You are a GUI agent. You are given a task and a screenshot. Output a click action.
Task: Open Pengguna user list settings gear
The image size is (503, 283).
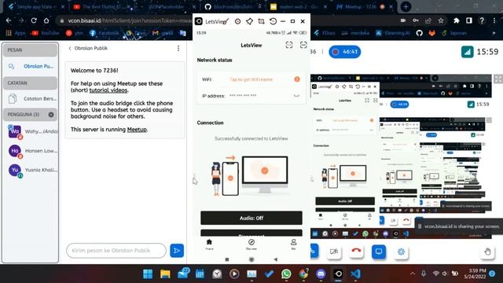point(51,115)
